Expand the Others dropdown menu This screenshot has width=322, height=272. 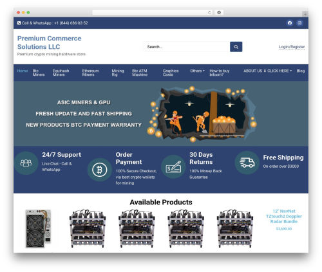[x=197, y=71]
